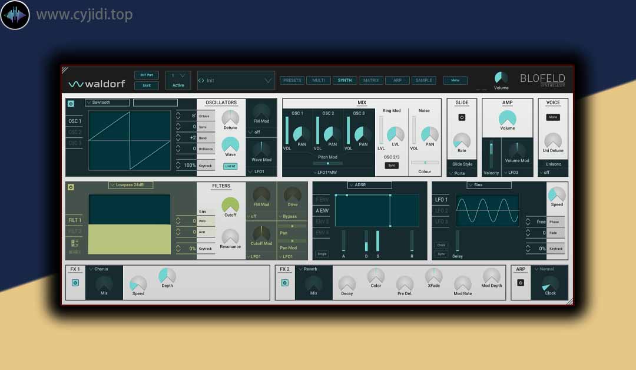Toggle the Filters section power button
Viewport: 636px width, 370px height.
pyautogui.click(x=71, y=187)
